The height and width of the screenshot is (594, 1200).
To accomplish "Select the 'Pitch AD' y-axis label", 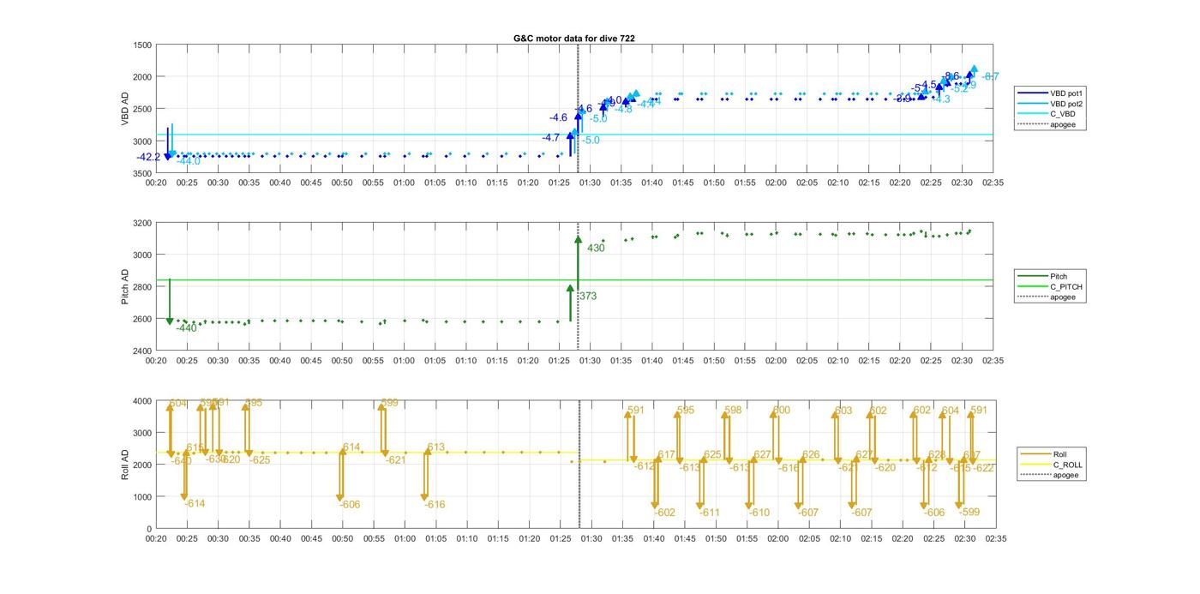I will [125, 287].
